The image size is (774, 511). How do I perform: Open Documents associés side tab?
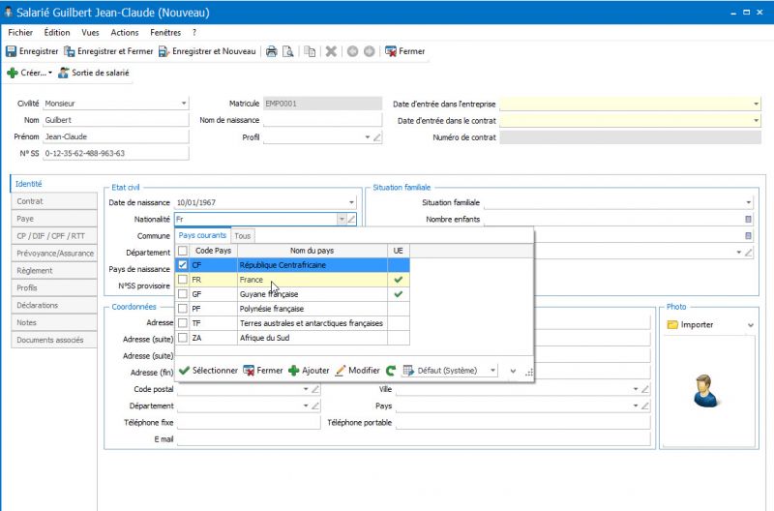point(54,340)
